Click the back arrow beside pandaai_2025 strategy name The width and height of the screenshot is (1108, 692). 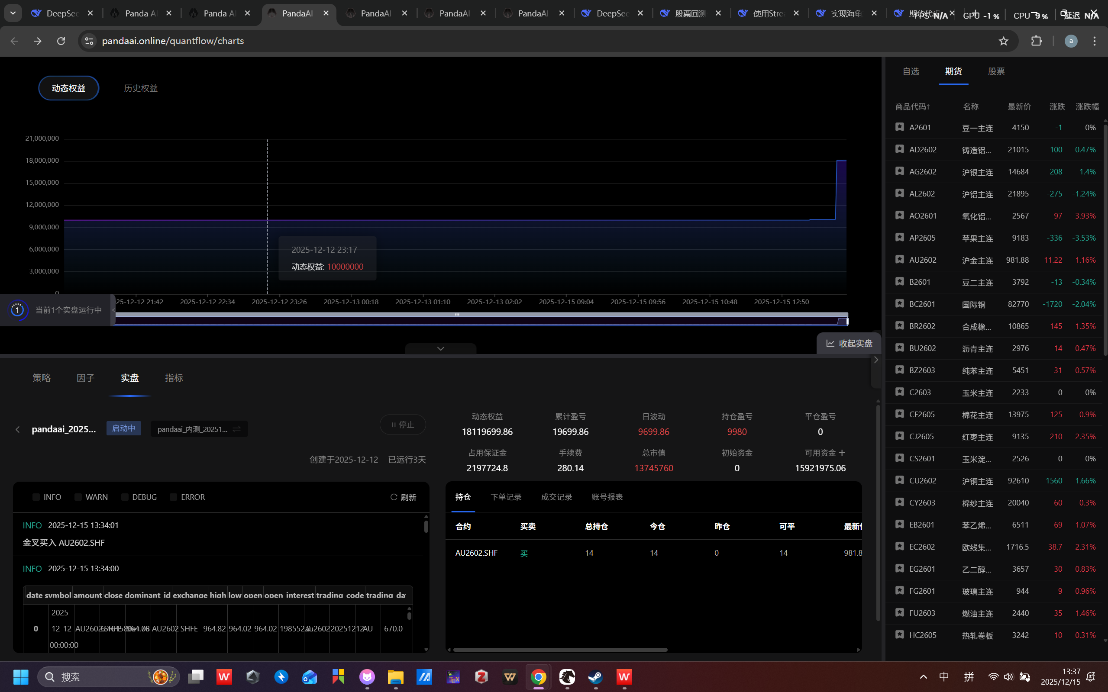(17, 429)
